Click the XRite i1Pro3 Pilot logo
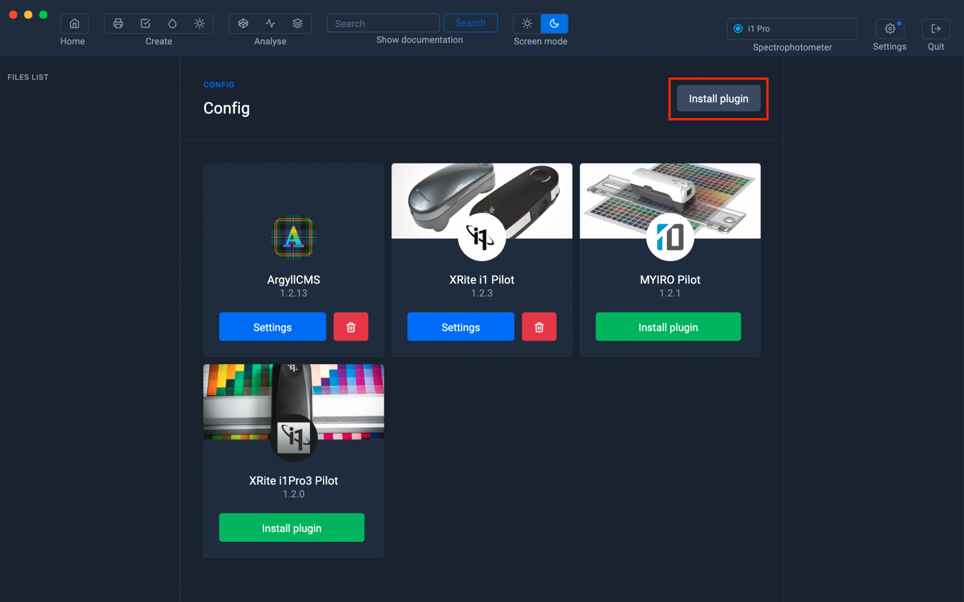The width and height of the screenshot is (964, 602). point(294,438)
